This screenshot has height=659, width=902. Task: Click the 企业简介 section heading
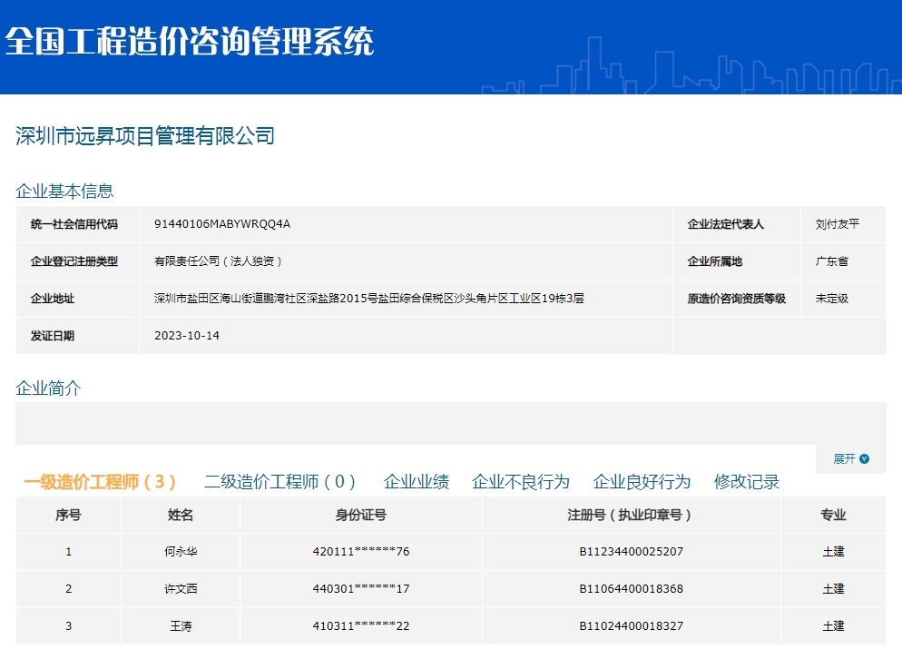(48, 389)
